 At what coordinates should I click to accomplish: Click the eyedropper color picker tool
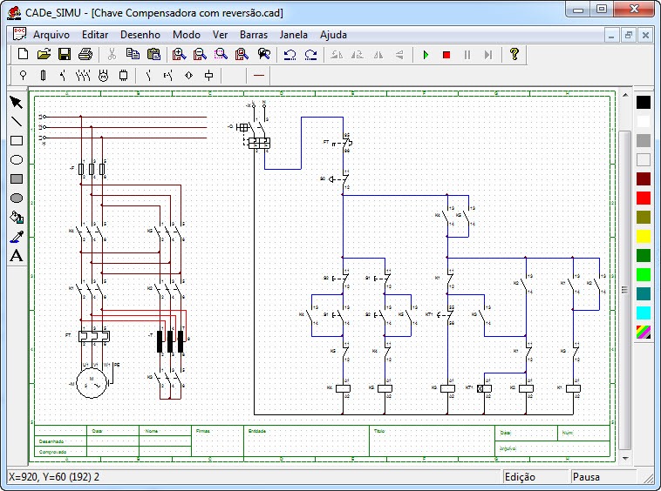tap(17, 237)
